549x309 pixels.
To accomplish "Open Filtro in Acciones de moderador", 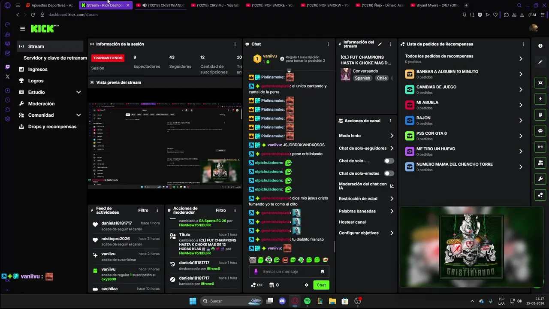I will click(221, 210).
